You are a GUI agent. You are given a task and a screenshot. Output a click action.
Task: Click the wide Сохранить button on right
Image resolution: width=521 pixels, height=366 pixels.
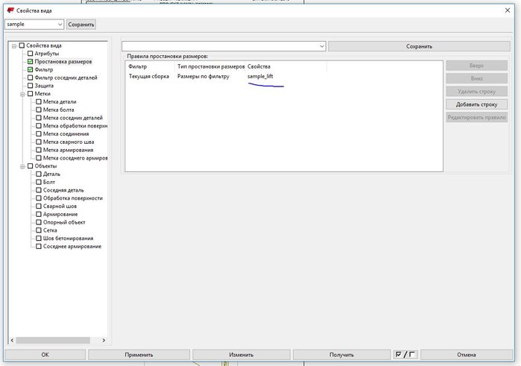pos(419,46)
